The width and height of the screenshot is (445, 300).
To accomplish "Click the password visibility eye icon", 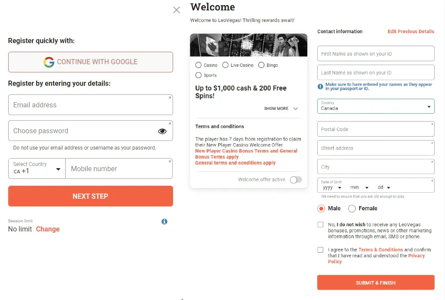I will click(x=162, y=131).
